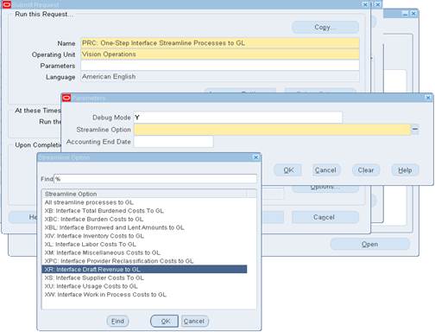The height and width of the screenshot is (332, 435).
Task: Click Cancel button in Submit Request window
Action: point(325,217)
